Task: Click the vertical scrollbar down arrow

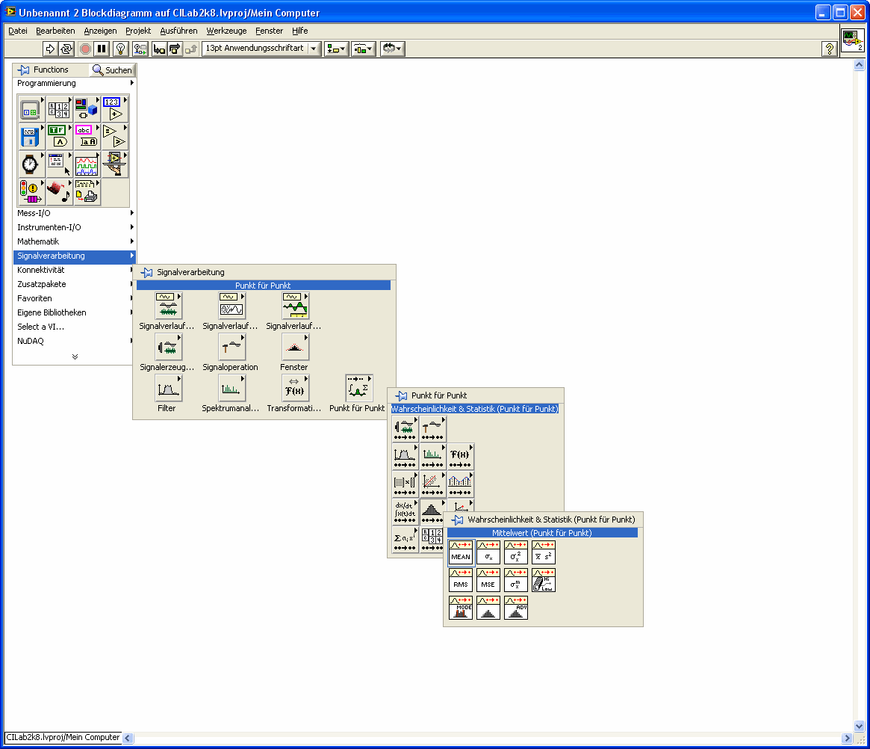Action: click(x=859, y=726)
